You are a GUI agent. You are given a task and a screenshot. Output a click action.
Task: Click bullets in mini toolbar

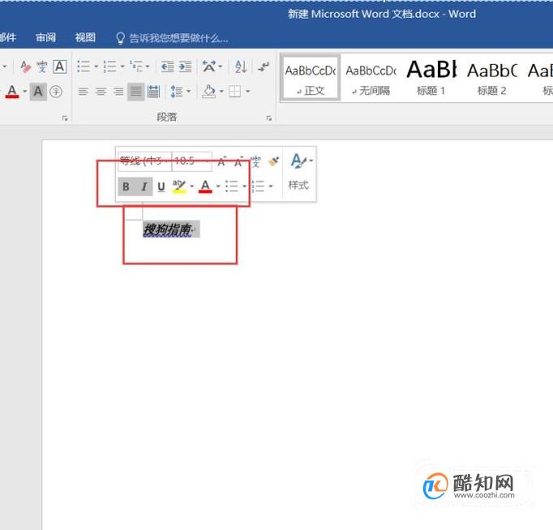[x=232, y=186]
